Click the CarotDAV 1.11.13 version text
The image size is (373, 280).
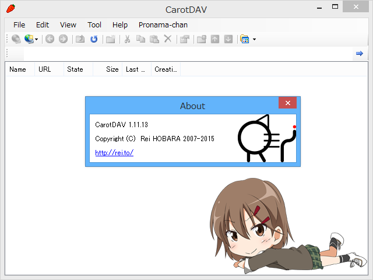[122, 125]
